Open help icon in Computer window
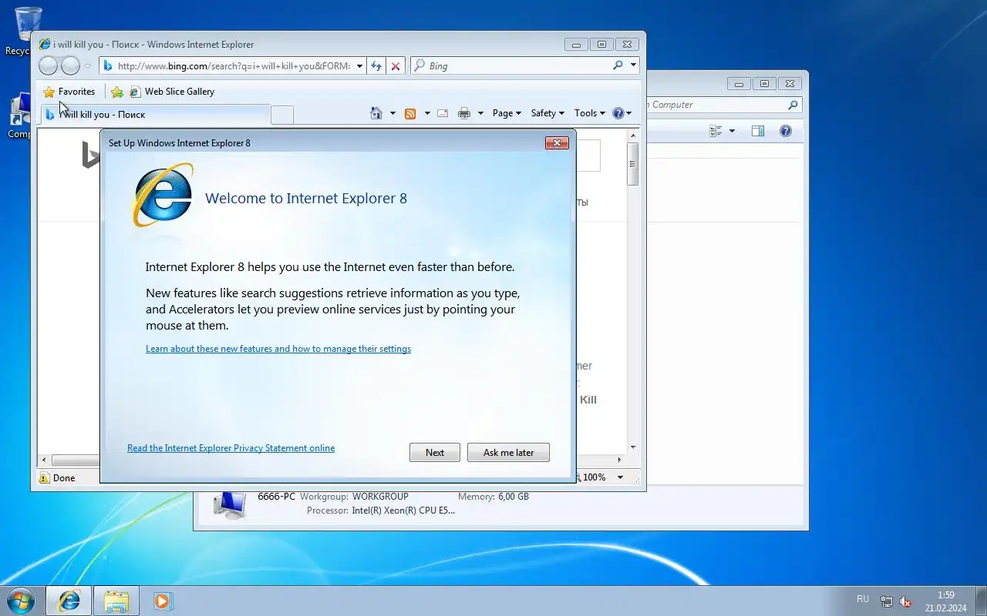This screenshot has height=616, width=987. pos(786,132)
